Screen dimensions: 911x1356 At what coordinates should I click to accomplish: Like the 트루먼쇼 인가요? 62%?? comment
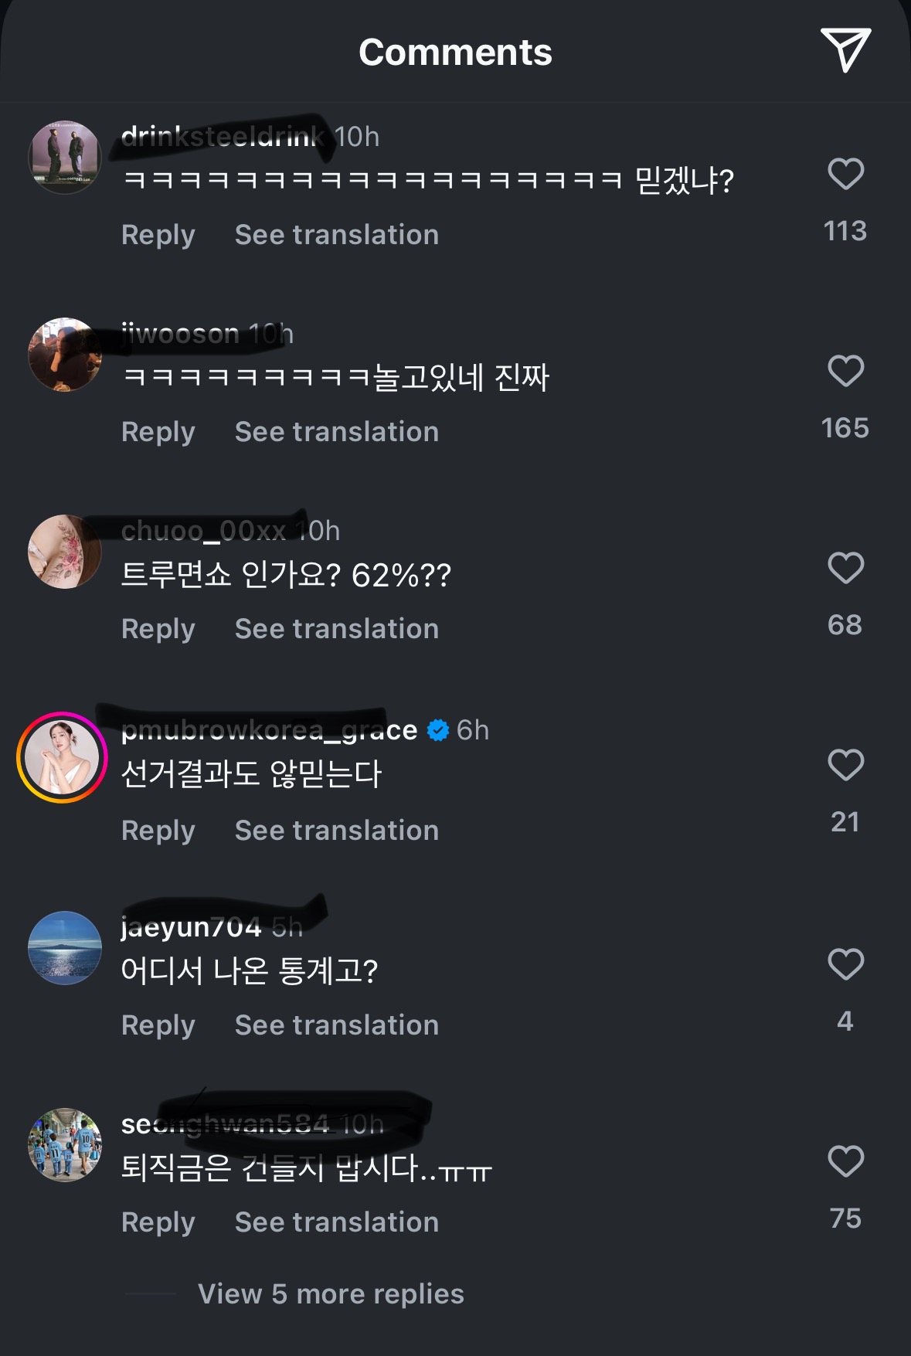pos(845,568)
